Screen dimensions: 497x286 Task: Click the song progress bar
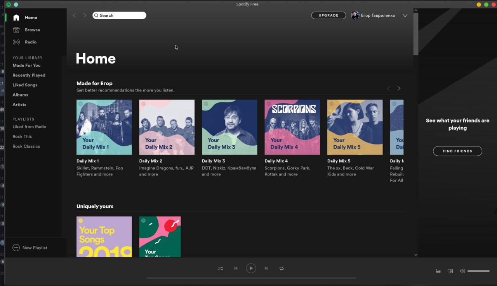tap(251, 278)
